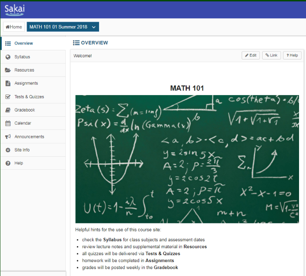
Task: Click bold Resources word in hints list
Action: tap(195, 246)
